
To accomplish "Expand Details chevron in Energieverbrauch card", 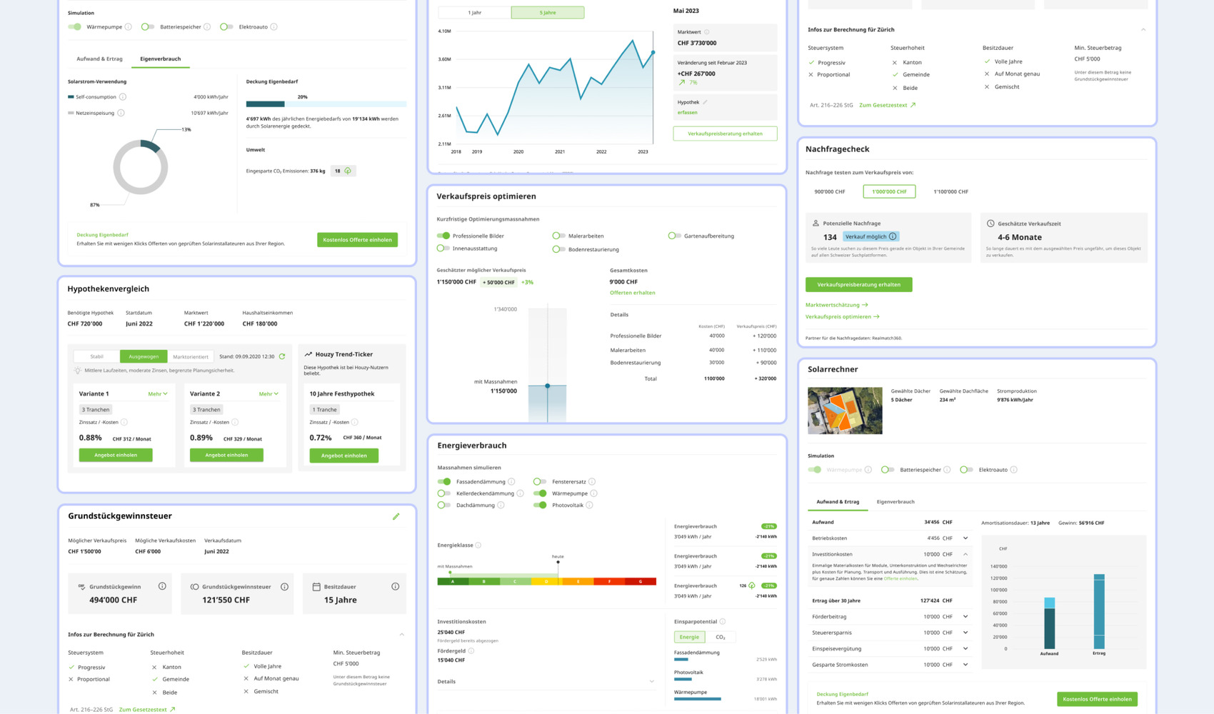I will click(651, 682).
